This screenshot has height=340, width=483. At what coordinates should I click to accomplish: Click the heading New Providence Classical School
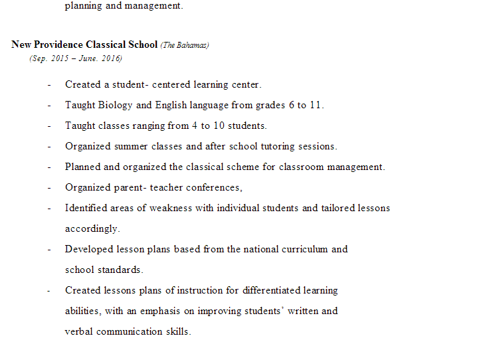[84, 44]
